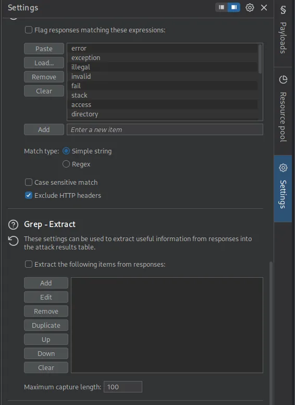Click the Settings tab gear icon
The height and width of the screenshot is (405, 295).
283,168
